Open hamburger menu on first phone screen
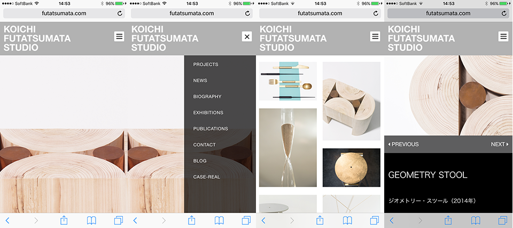This screenshot has width=513, height=228. 119,36
